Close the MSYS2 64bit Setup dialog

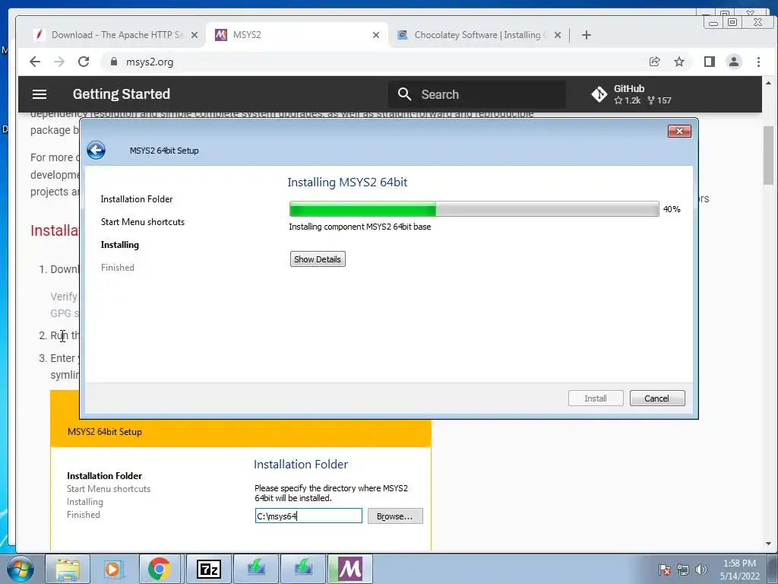pos(679,131)
